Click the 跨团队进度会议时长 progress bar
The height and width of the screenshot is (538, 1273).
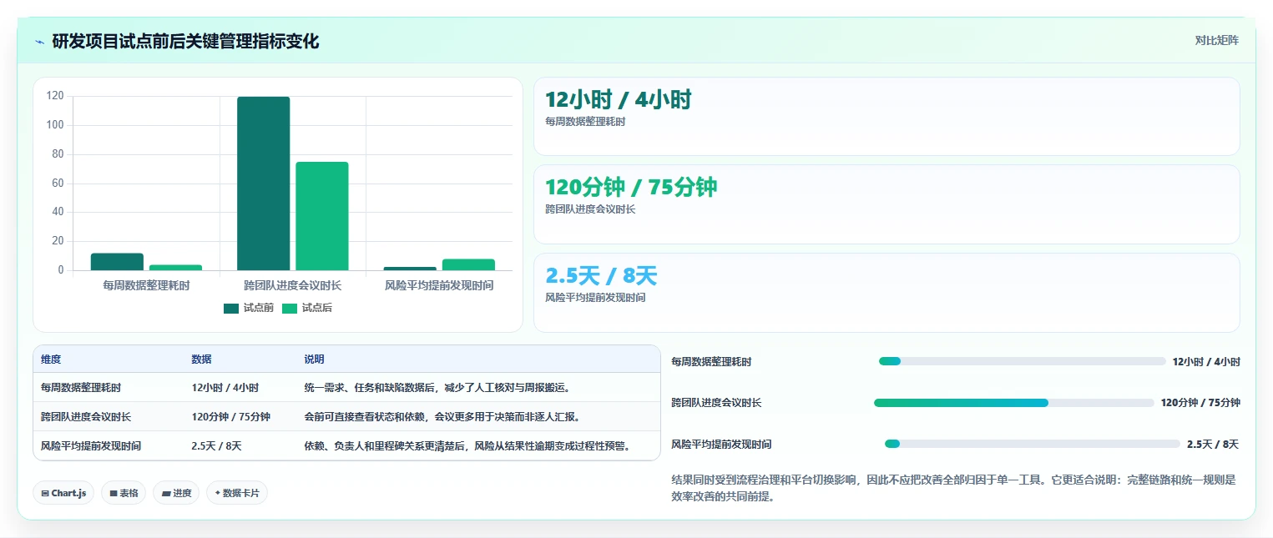(x=1013, y=403)
